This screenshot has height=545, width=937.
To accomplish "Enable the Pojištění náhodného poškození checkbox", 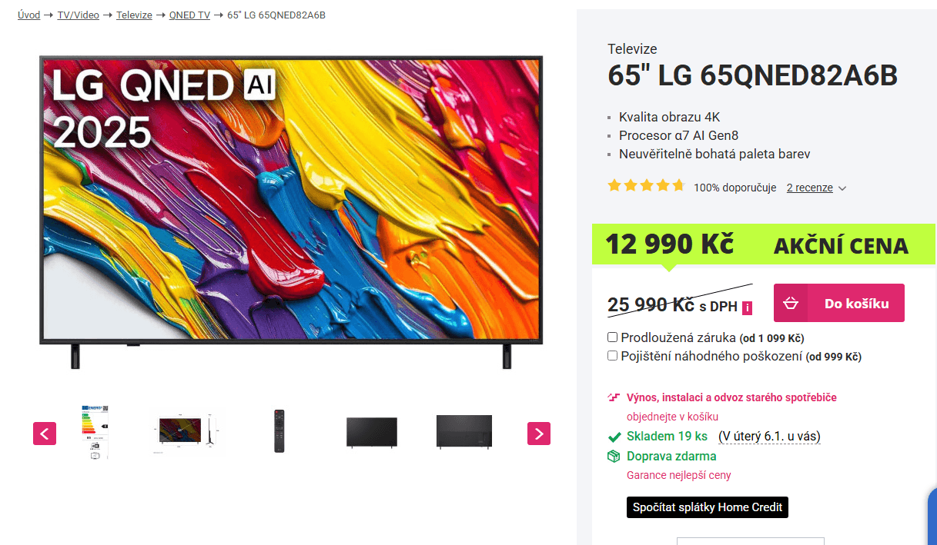I will 612,355.
